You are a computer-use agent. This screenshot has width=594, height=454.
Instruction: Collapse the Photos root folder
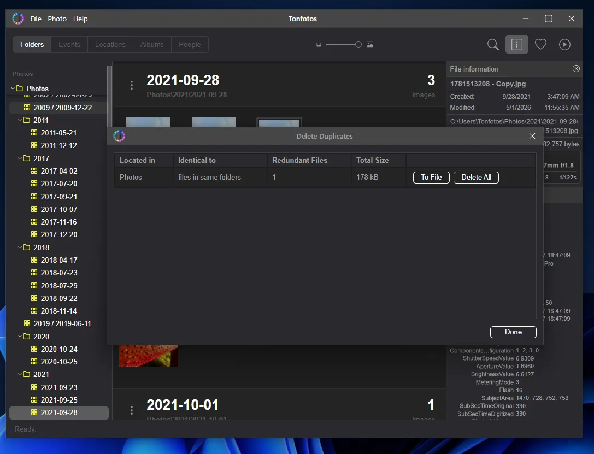coord(13,88)
